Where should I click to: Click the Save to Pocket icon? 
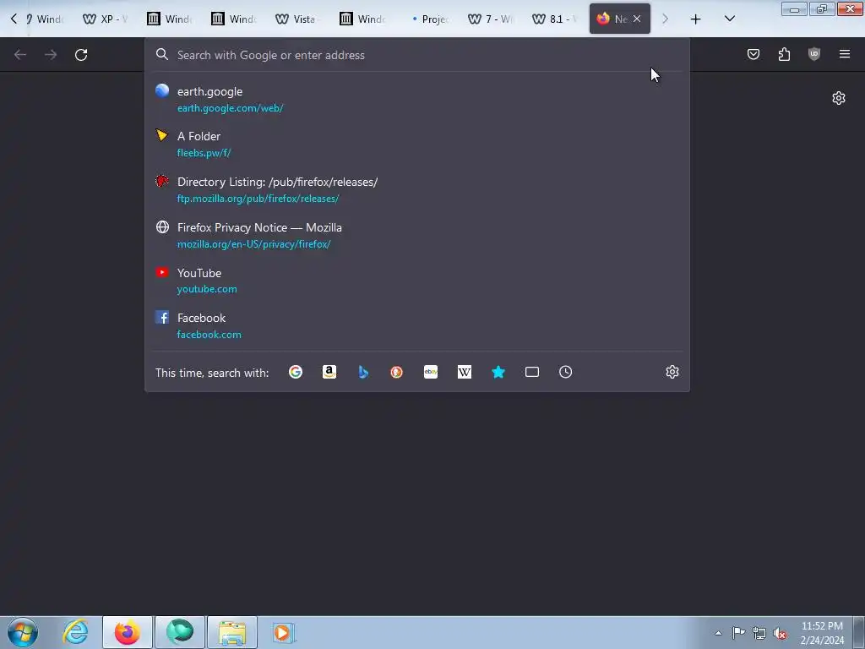753,54
